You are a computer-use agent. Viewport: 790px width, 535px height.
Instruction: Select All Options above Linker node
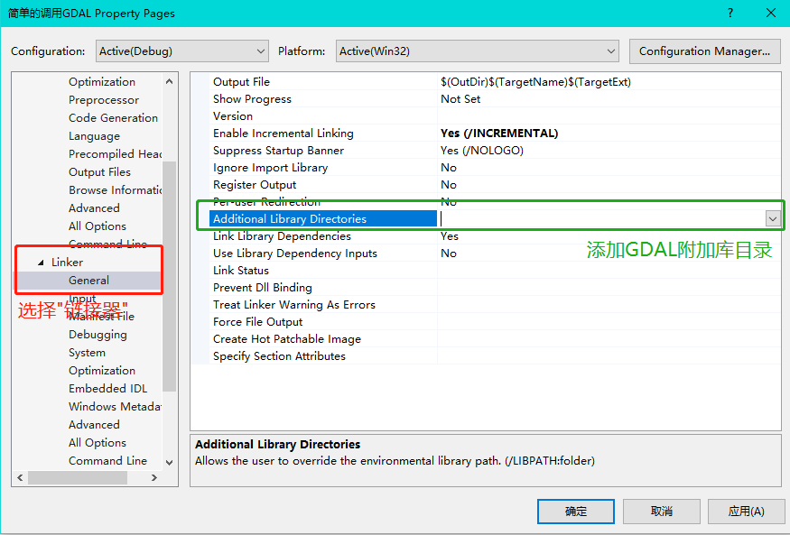pyautogui.click(x=98, y=226)
